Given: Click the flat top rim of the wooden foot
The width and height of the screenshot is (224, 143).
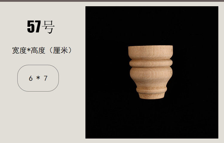Looking at the screenshot, I should [151, 52].
